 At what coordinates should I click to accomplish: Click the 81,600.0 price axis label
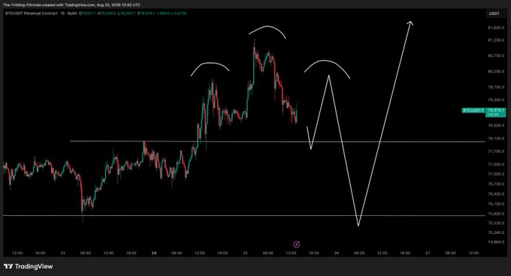(496, 28)
